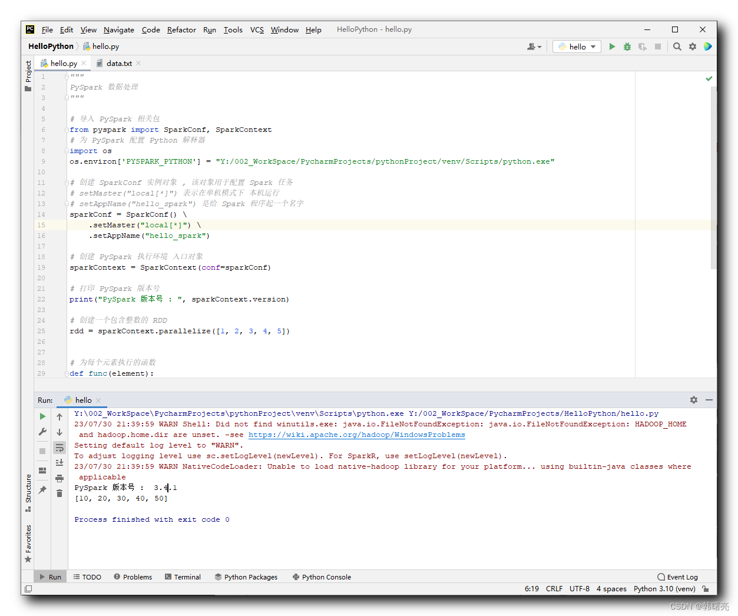
Task: Switch to the data.txt editor tab
Action: pos(119,63)
